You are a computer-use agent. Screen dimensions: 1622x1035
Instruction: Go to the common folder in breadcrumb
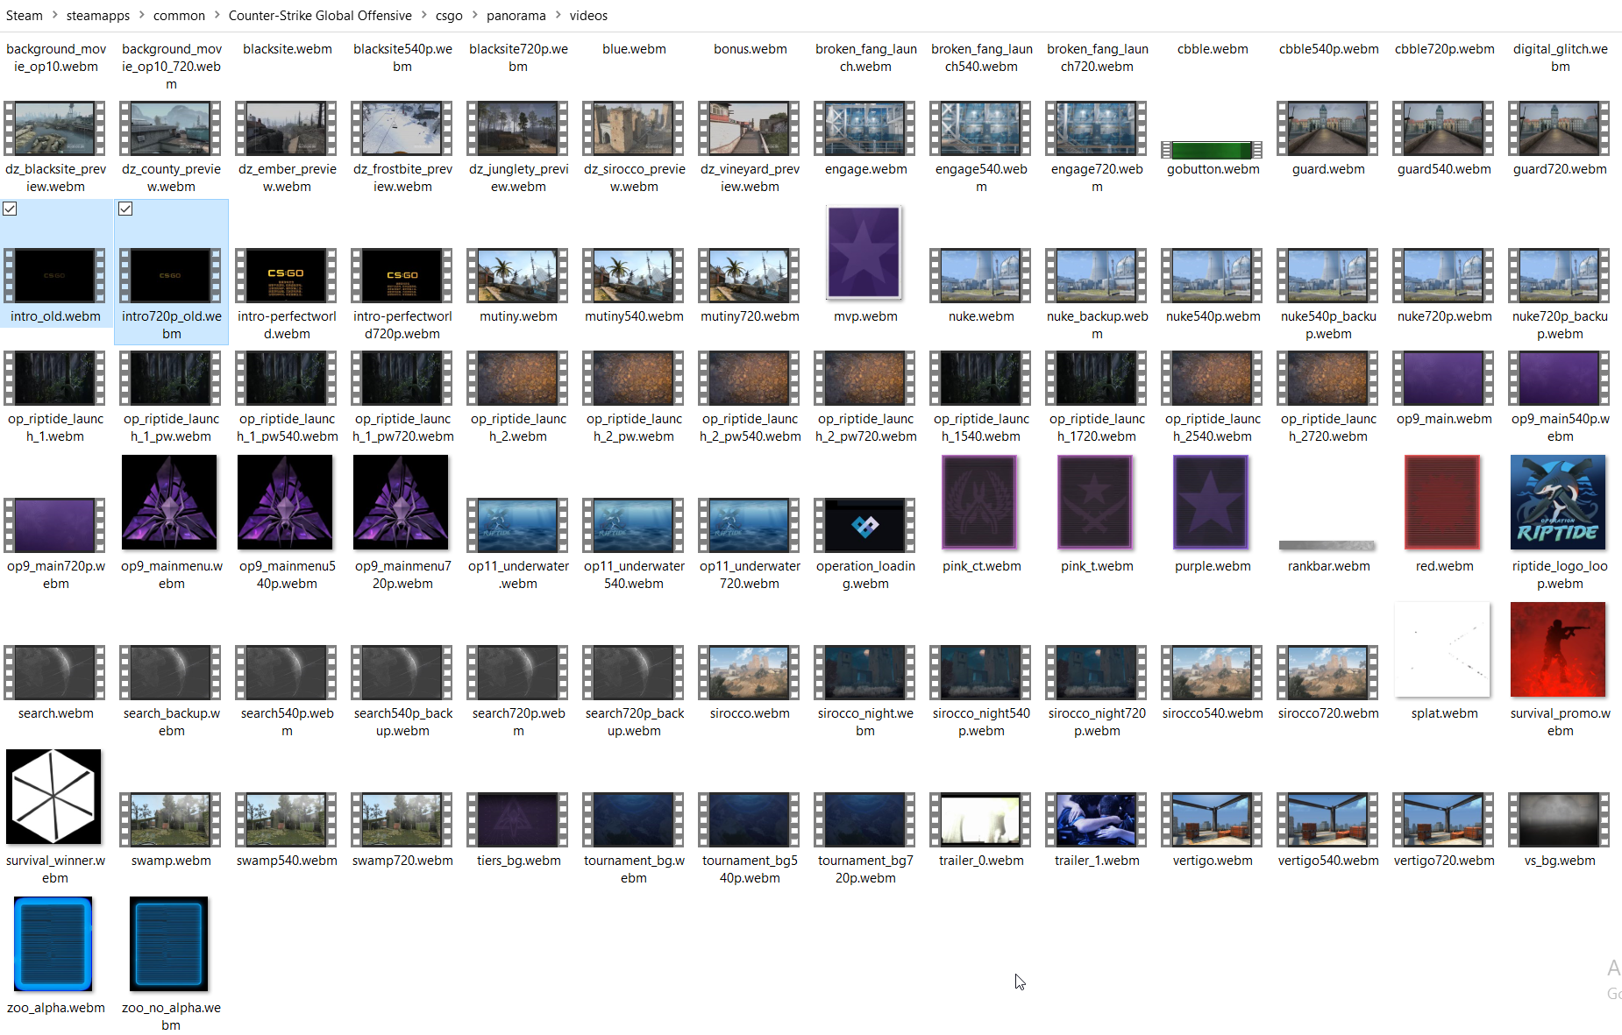[179, 15]
